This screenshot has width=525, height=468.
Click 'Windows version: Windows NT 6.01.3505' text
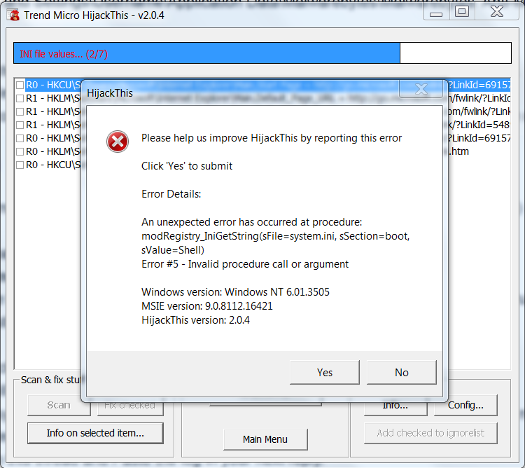[x=235, y=291]
